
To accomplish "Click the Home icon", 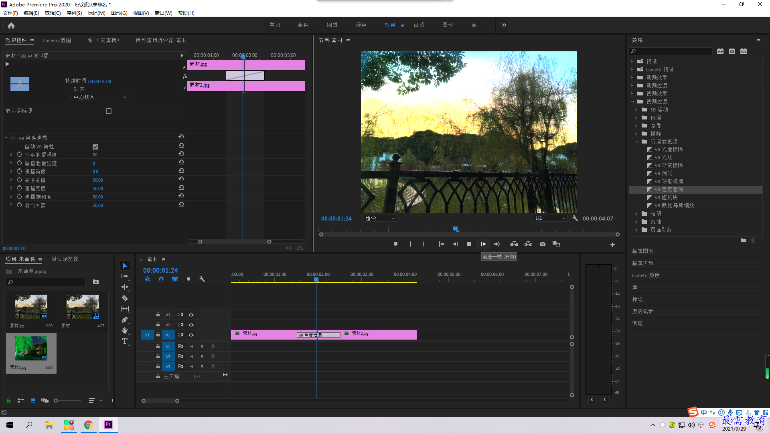I will (11, 25).
